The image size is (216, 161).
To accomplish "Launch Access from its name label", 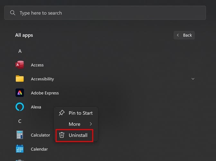I will pos(37,65).
